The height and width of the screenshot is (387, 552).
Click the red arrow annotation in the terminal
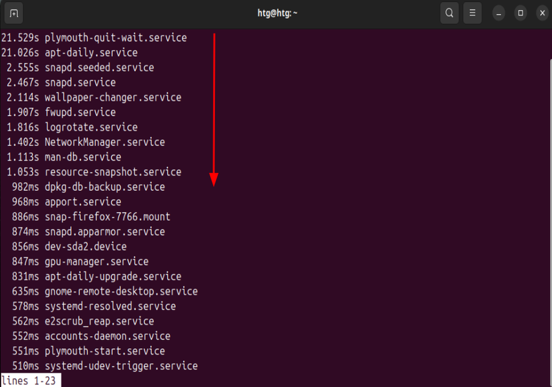coord(213,107)
